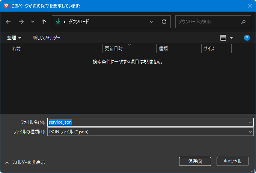This screenshot has height=173, width=256.
Task: Click the Back navigation arrow
Action: (9, 22)
